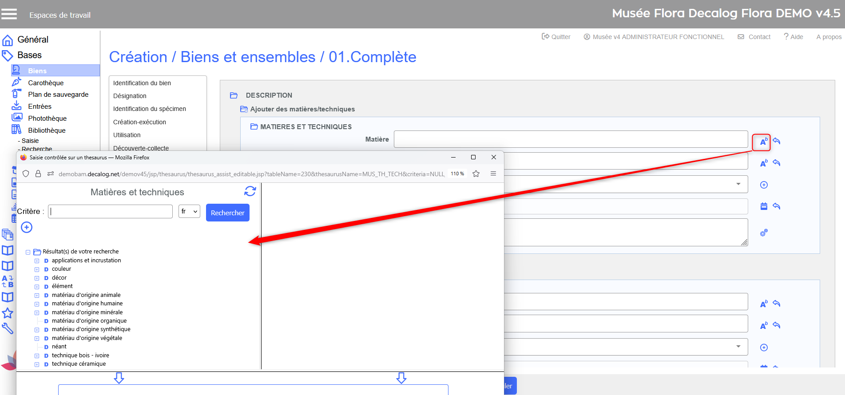This screenshot has height=395, width=845.
Task: Click the Quitter link
Action: 556,37
